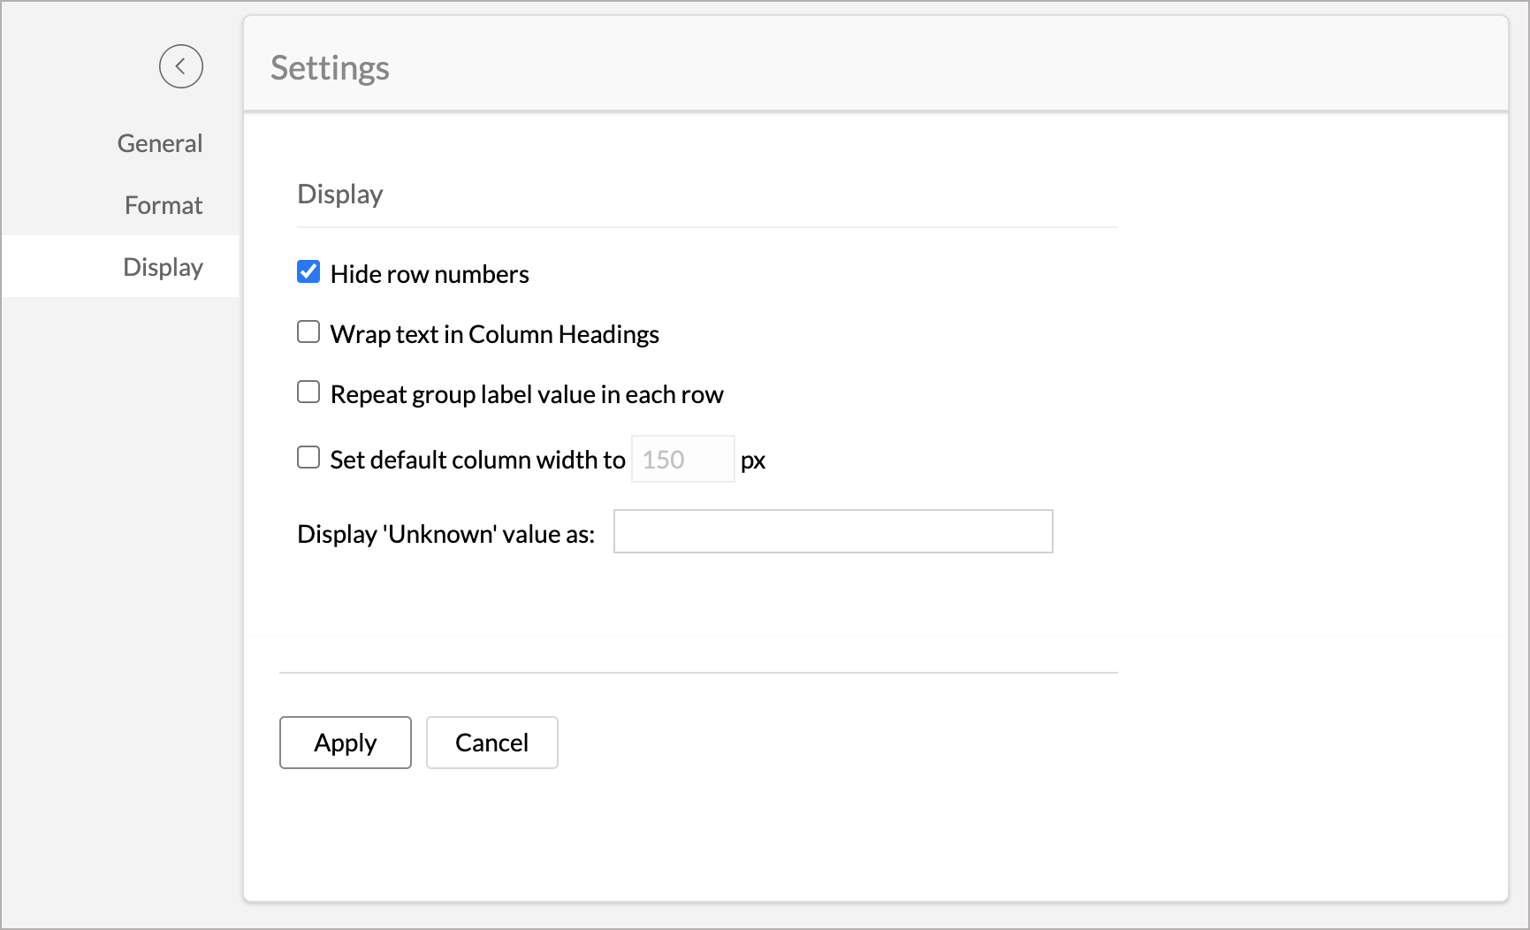
Task: Cancel the settings changes
Action: pos(491,743)
